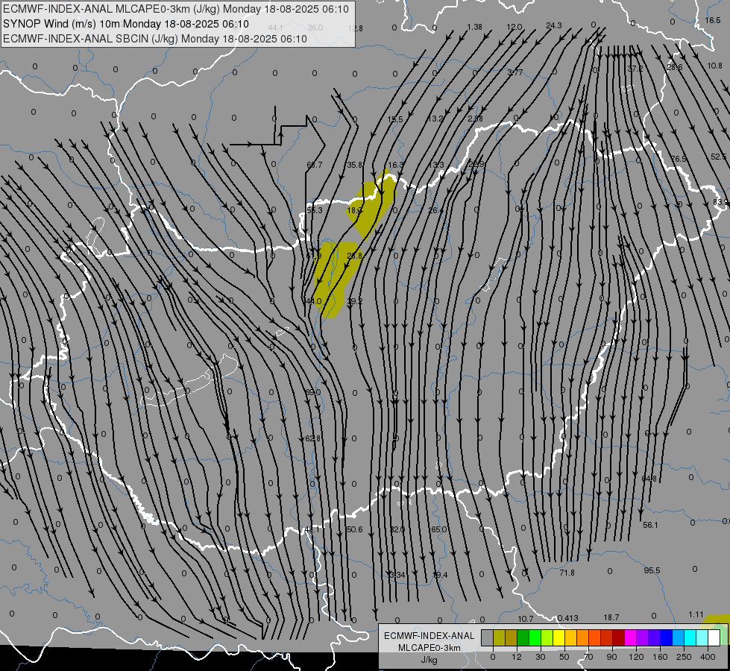Click the 50.6 value on the map
The image size is (730, 671).
355,529
